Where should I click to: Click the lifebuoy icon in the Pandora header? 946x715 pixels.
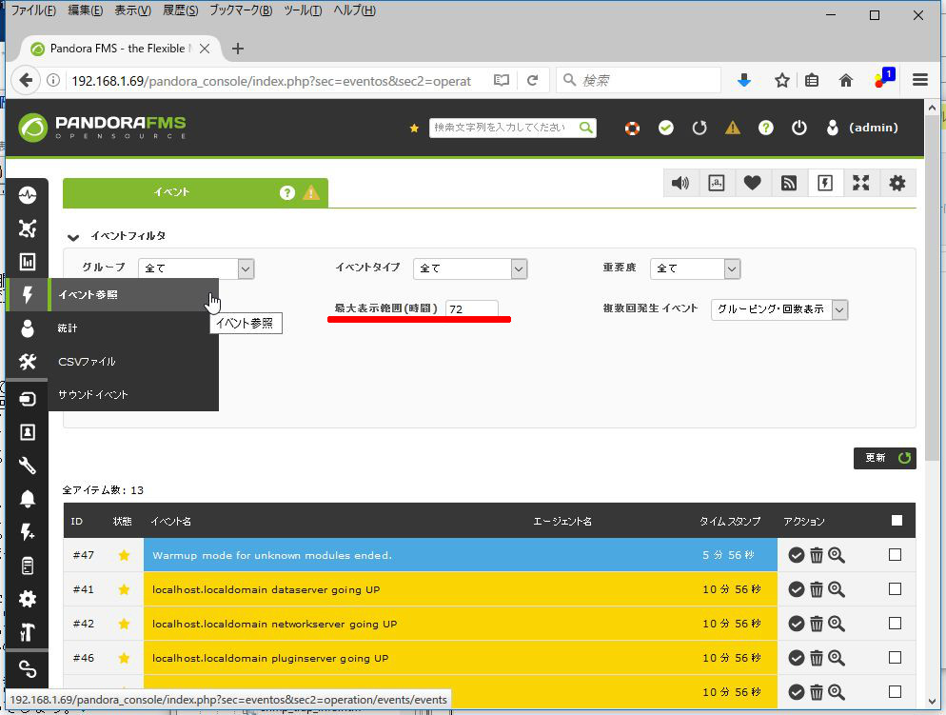632,128
